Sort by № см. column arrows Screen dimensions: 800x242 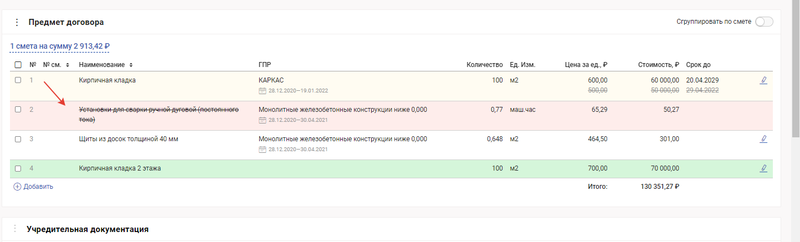(68, 65)
